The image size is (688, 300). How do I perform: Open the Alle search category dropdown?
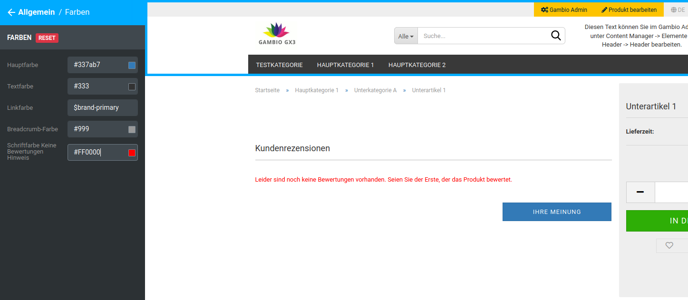click(x=405, y=36)
